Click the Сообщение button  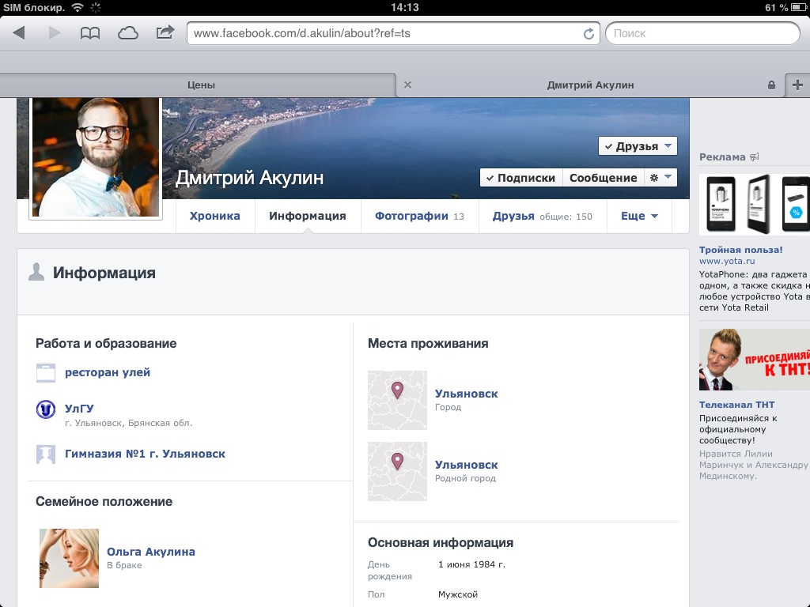pos(603,178)
